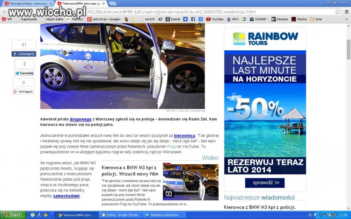Open the ostro18.pl – Google+ bookmark
The width and height of the screenshot is (351, 219).
tap(104, 19)
